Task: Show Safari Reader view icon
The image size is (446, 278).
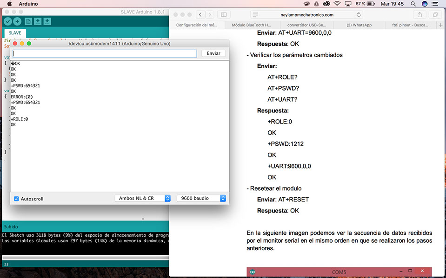Action: point(255,14)
